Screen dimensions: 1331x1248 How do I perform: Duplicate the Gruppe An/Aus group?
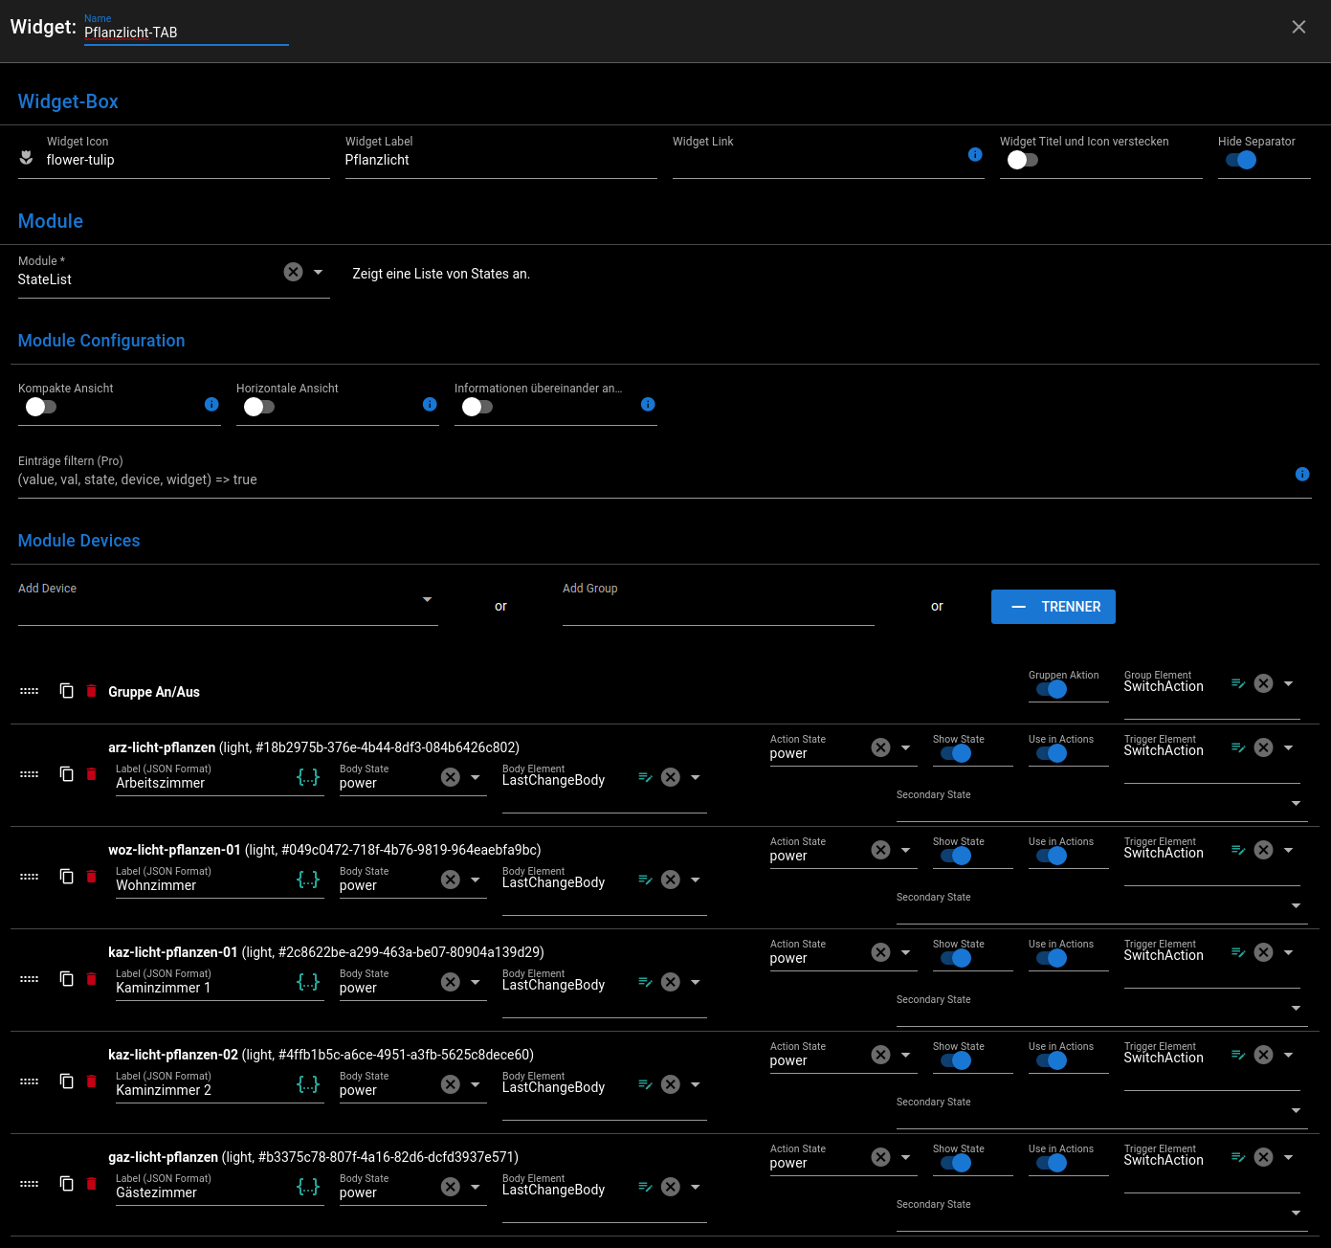[x=66, y=690]
